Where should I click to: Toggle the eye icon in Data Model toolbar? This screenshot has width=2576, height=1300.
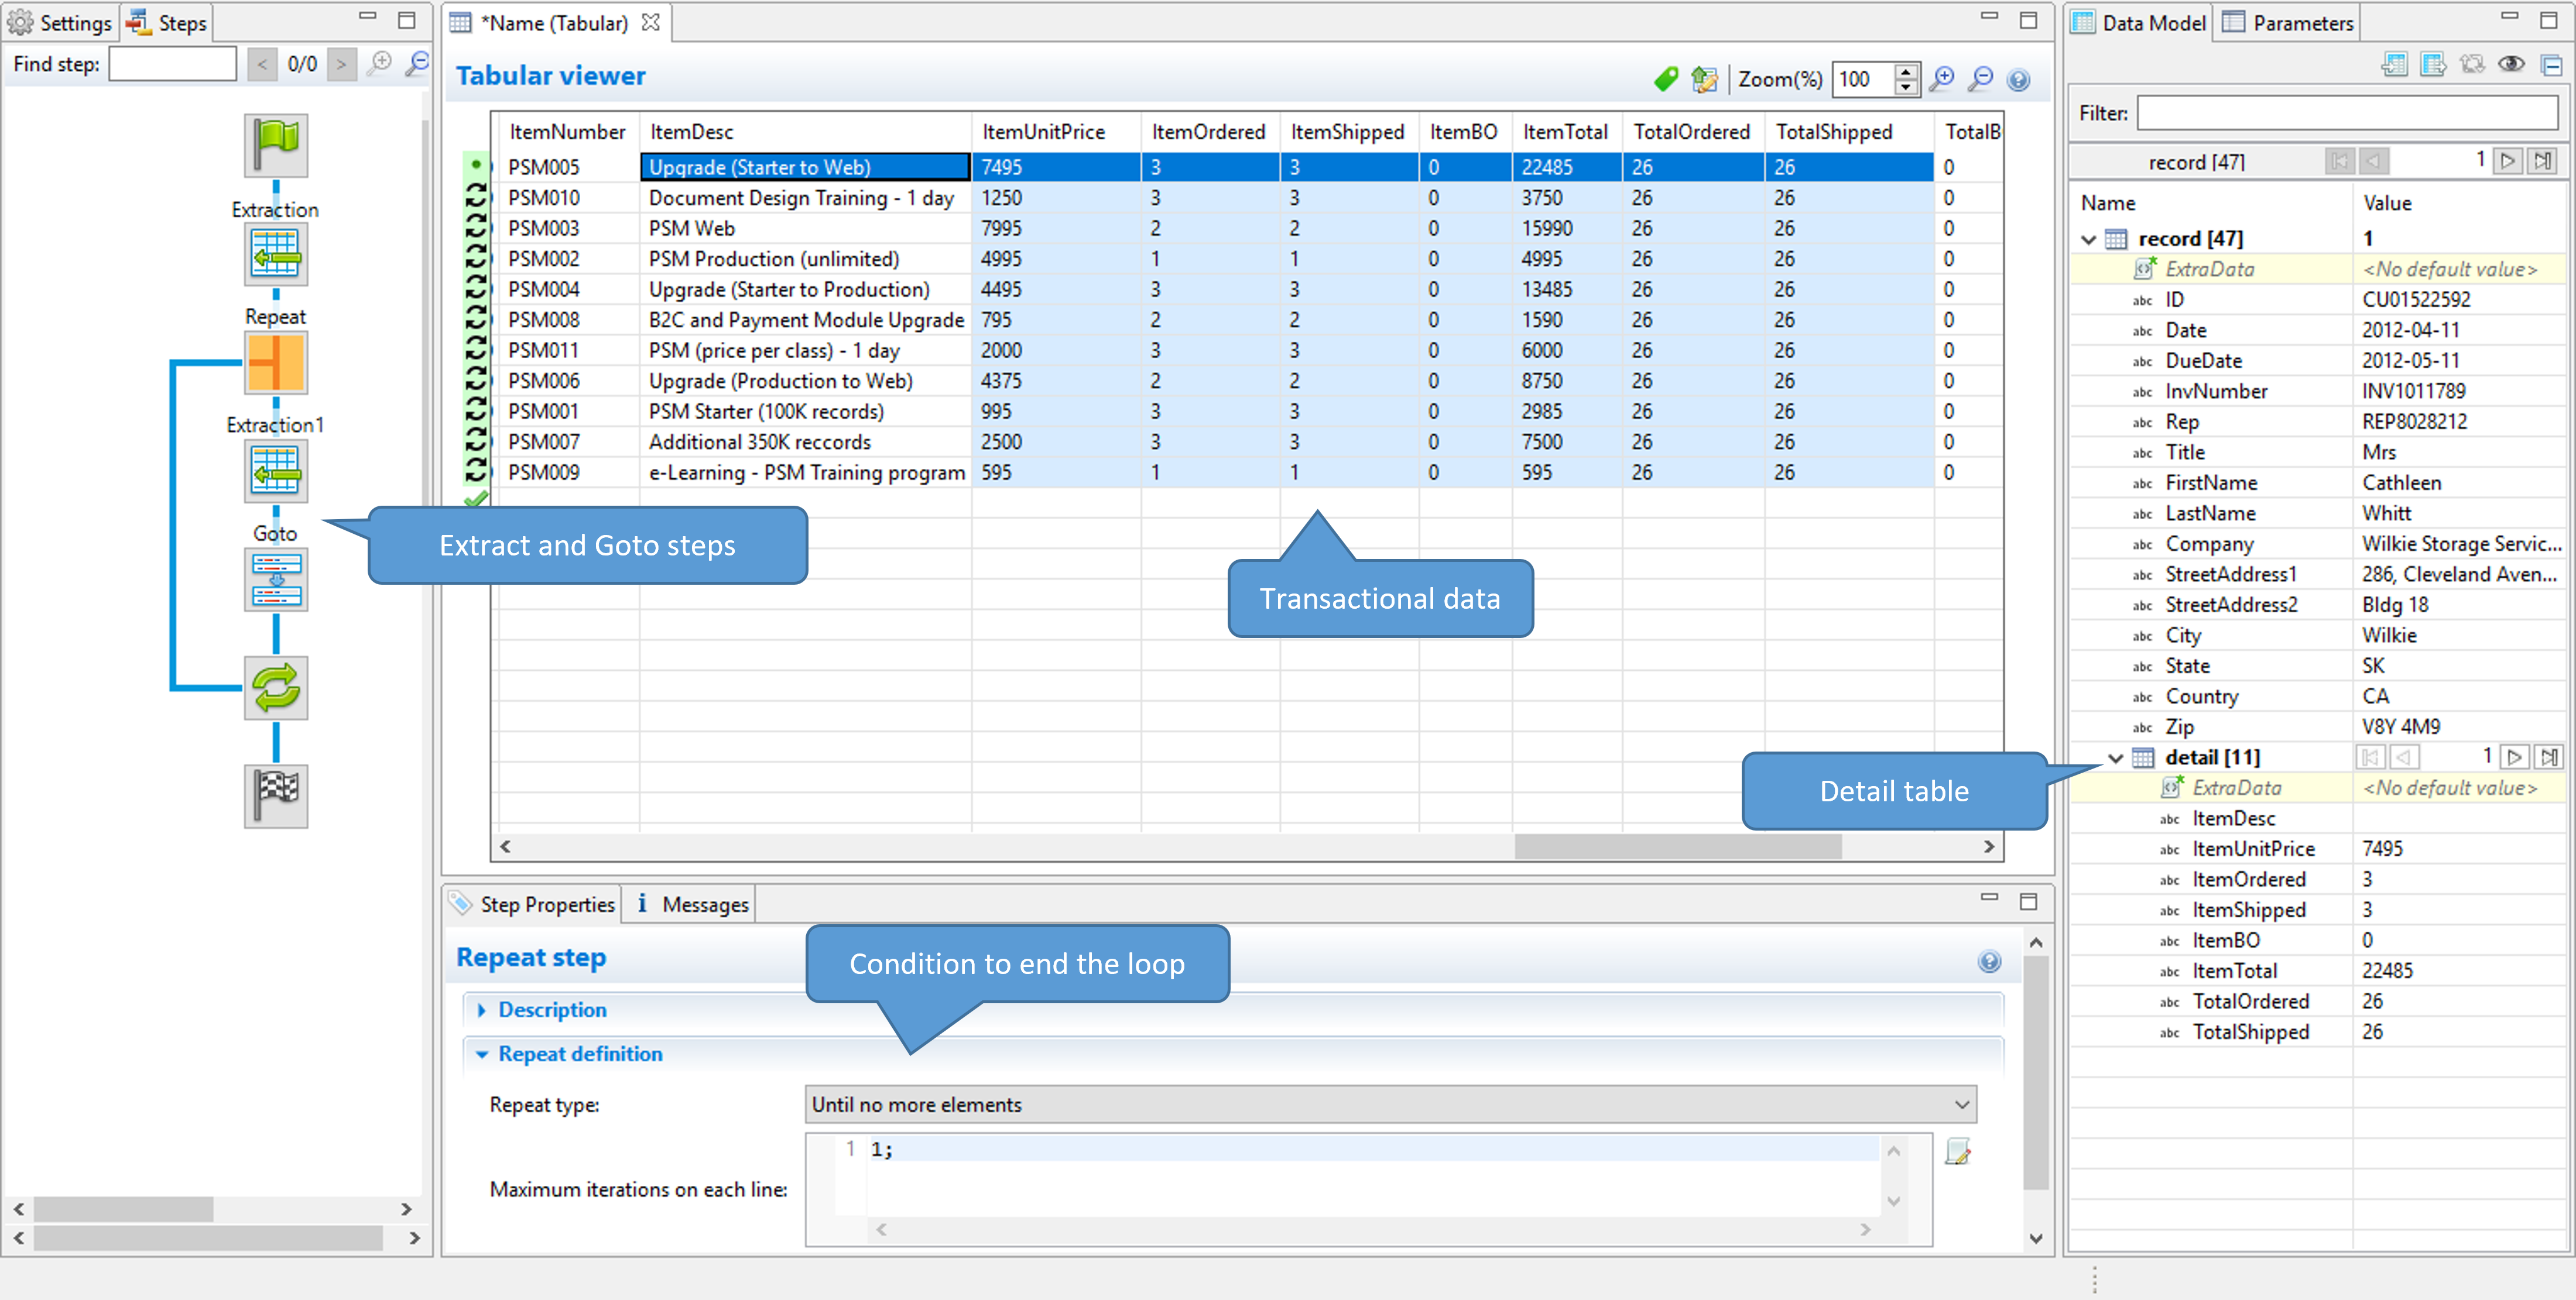tap(2511, 65)
